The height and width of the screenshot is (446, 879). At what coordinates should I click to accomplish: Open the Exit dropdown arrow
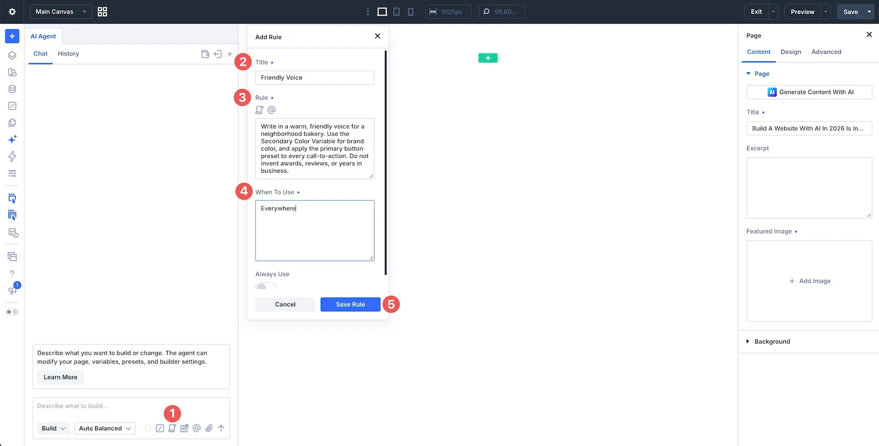pyautogui.click(x=773, y=12)
